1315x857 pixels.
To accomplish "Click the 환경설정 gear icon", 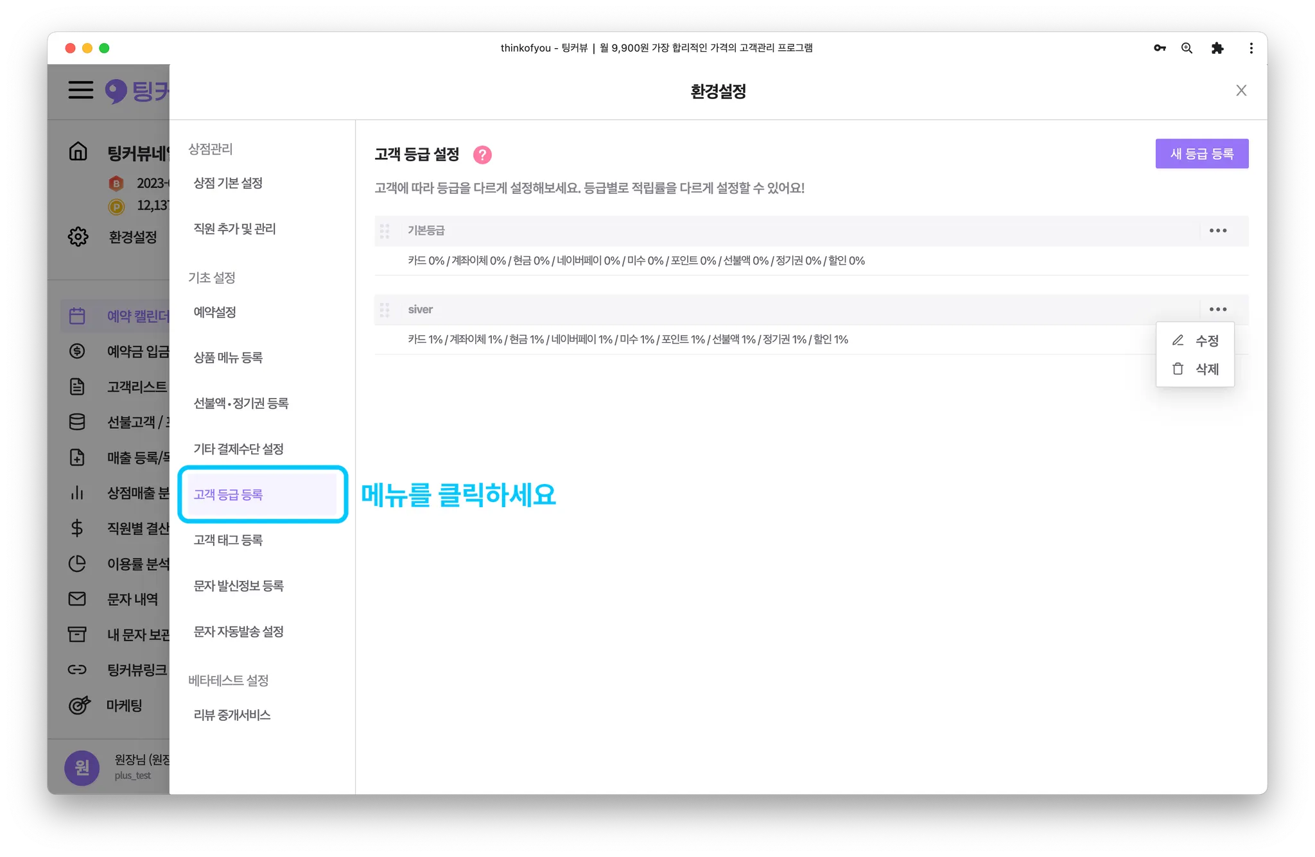I will coord(78,236).
